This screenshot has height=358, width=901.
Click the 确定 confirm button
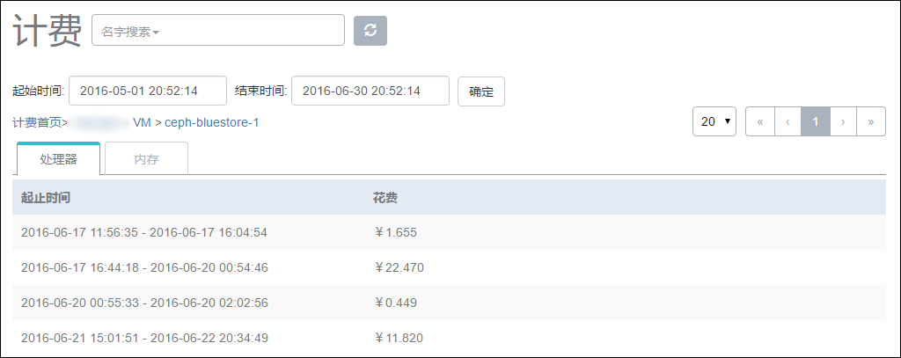tap(481, 91)
